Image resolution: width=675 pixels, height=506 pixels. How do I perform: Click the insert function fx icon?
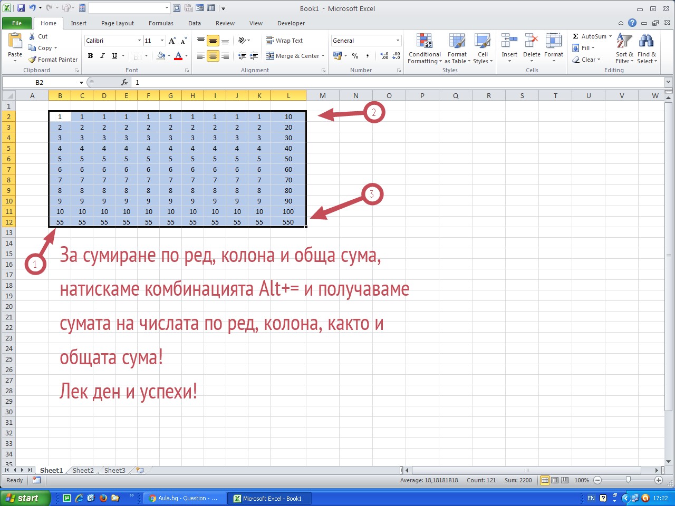[x=124, y=82]
